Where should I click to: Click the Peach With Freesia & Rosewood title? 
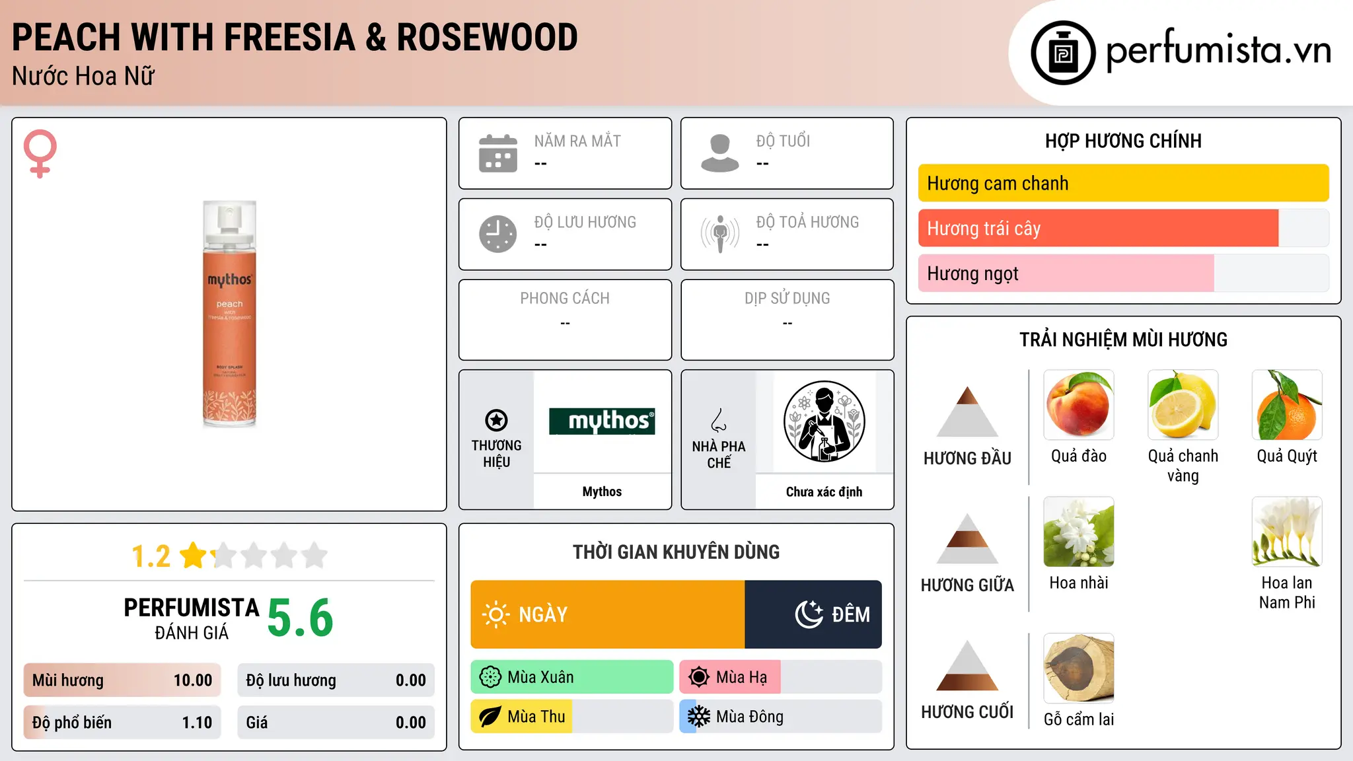295,37
